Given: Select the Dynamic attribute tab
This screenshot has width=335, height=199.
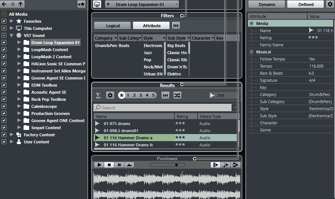Looking at the screenshot, I should click(267, 4).
